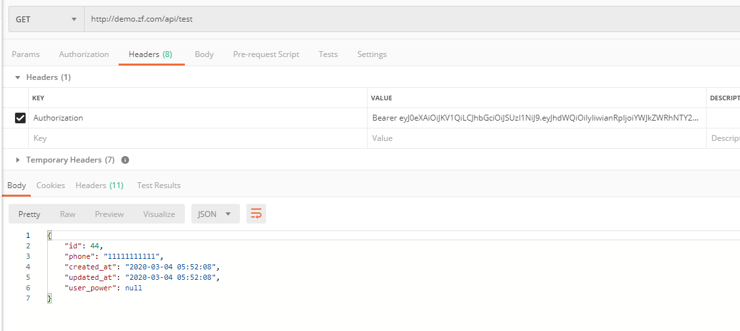Open the Settings tab
740x331 pixels.
tap(372, 54)
